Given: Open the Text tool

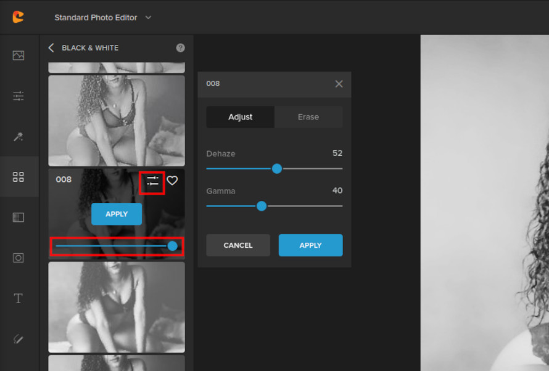Looking at the screenshot, I should point(19,298).
